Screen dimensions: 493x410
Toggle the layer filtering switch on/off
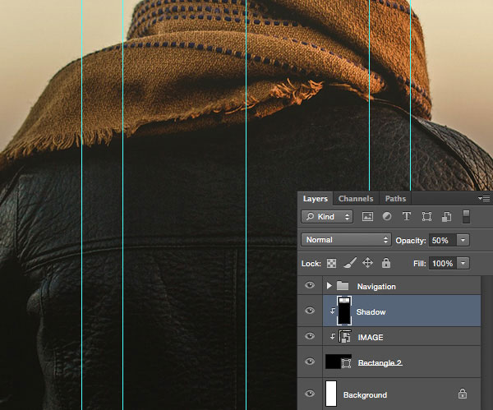click(466, 217)
